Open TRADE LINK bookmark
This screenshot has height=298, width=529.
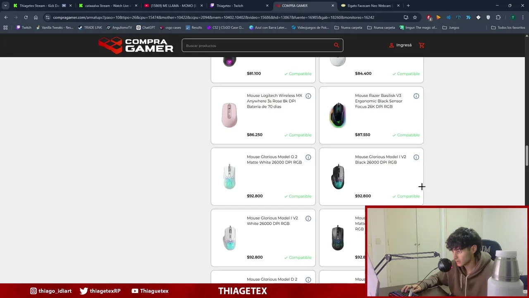click(x=90, y=27)
